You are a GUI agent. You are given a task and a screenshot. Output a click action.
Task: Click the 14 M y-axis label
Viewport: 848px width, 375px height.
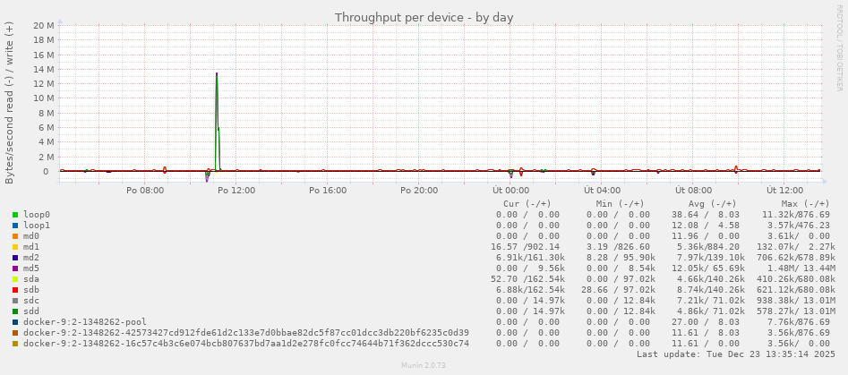coord(43,69)
